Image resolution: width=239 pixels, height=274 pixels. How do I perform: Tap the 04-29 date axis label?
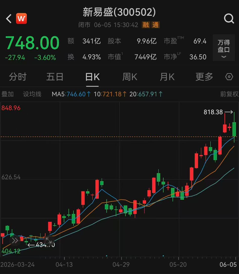coord(121,265)
